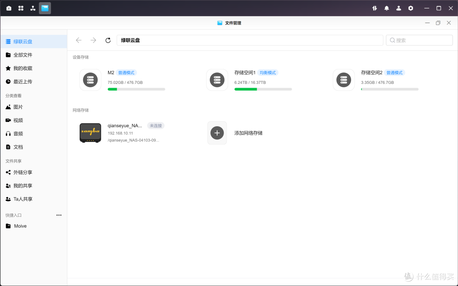The height and width of the screenshot is (286, 458).
Task: Click the M2 usage progress bar
Action: click(137, 89)
